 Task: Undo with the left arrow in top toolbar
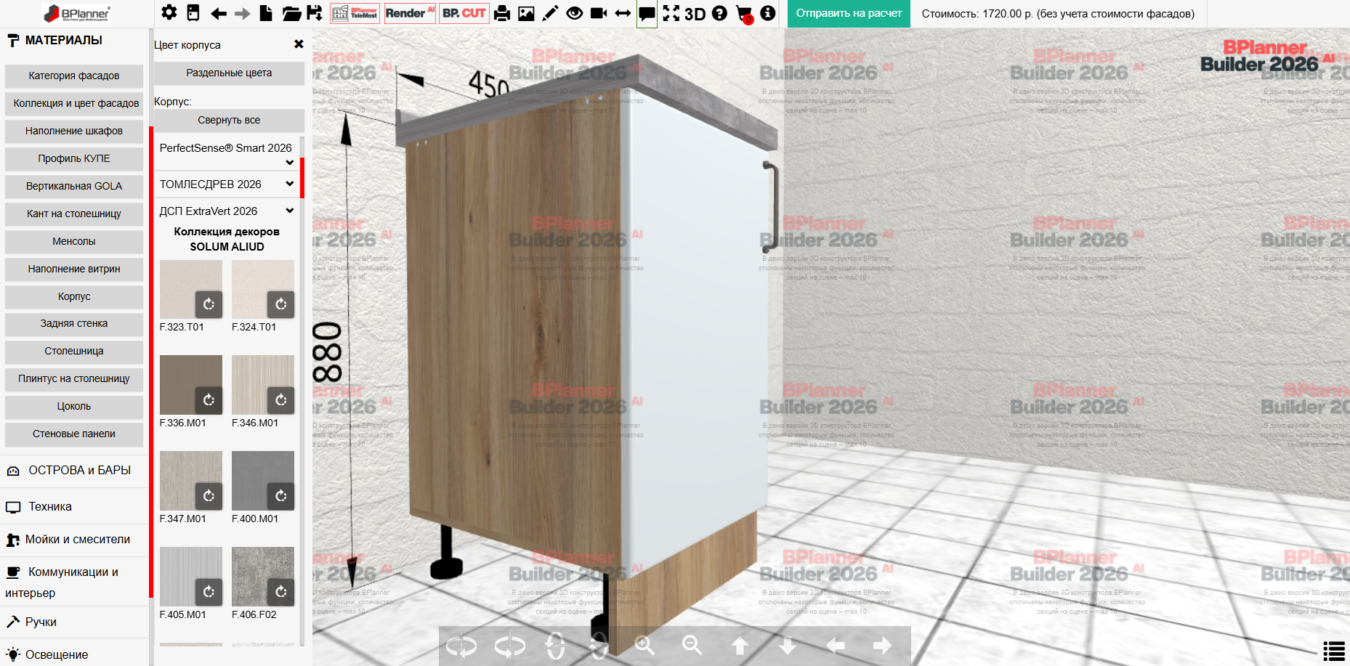pyautogui.click(x=218, y=13)
